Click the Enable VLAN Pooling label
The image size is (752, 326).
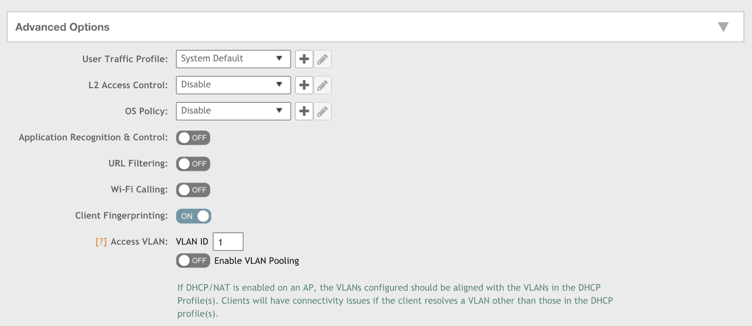(257, 261)
